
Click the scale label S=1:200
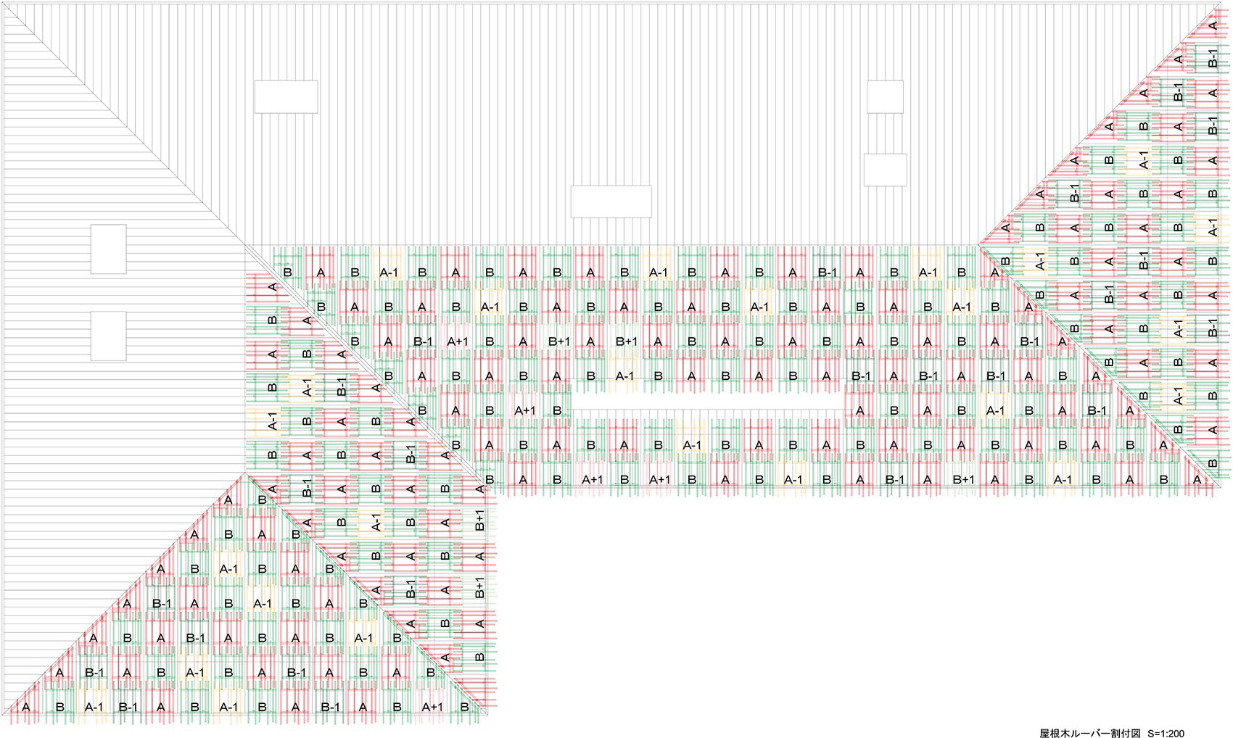pyautogui.click(x=1166, y=733)
